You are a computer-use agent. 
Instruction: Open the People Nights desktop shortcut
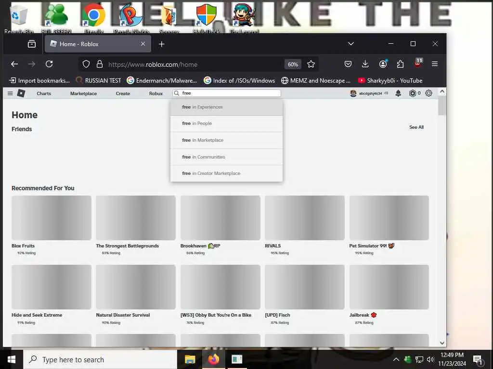click(131, 18)
